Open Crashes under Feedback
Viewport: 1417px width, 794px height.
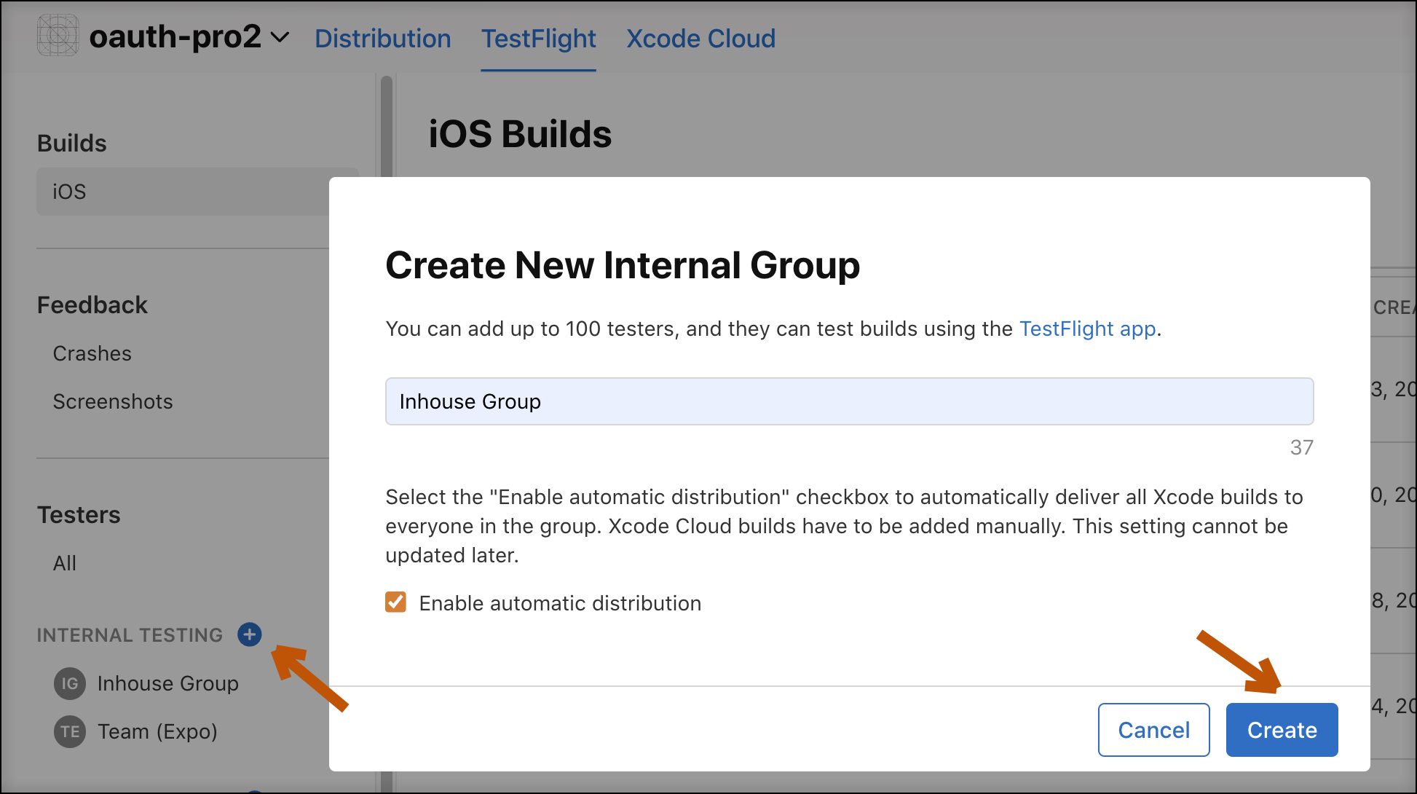tap(92, 353)
